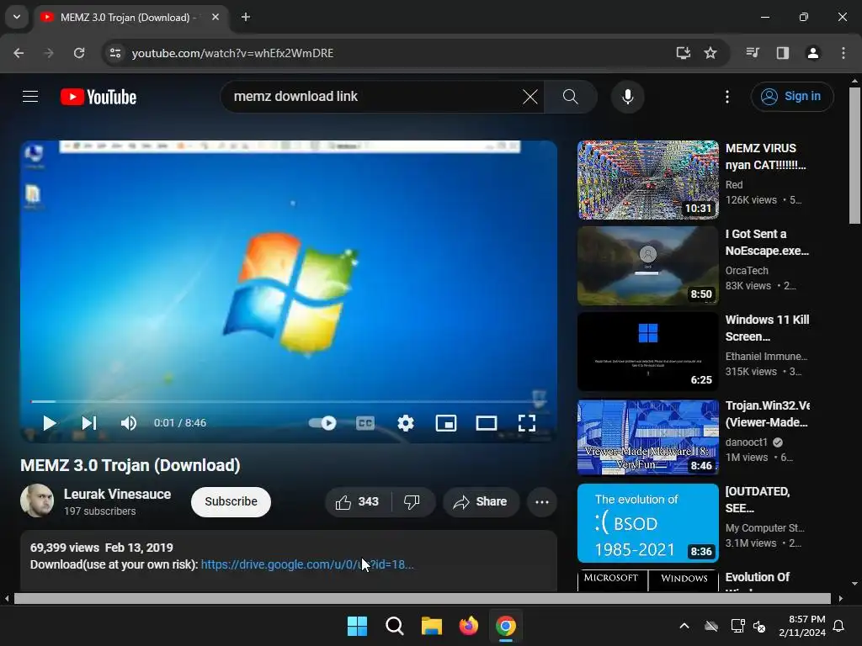Click the video progress bar

[x=289, y=401]
